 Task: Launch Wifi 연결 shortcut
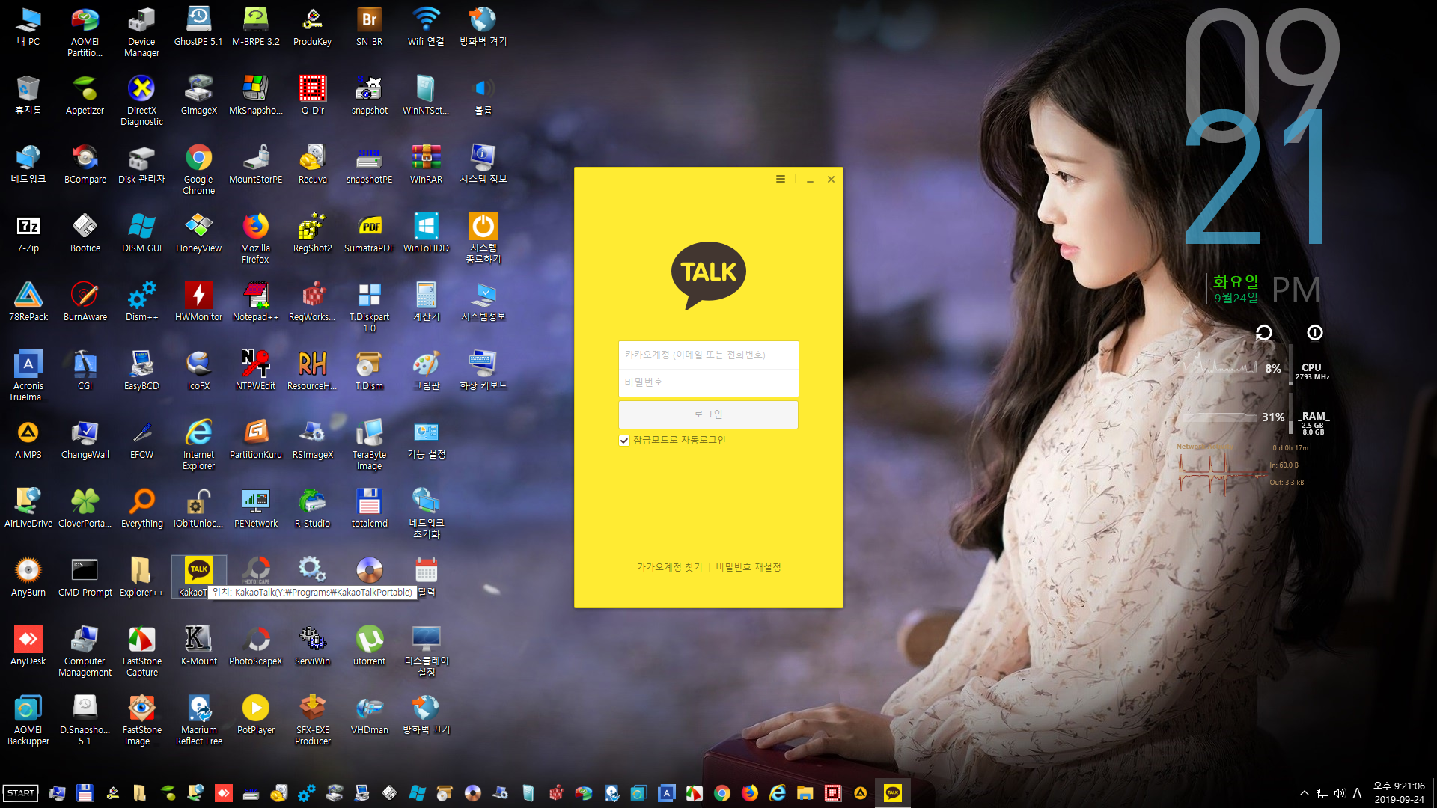pyautogui.click(x=426, y=26)
